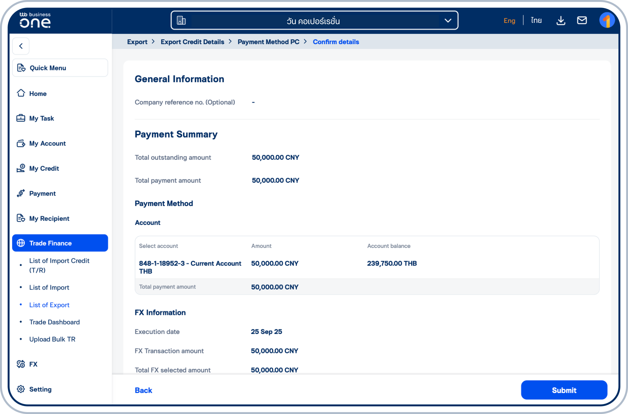Image resolution: width=628 pixels, height=414 pixels.
Task: Switch language to Eng
Action: point(509,21)
